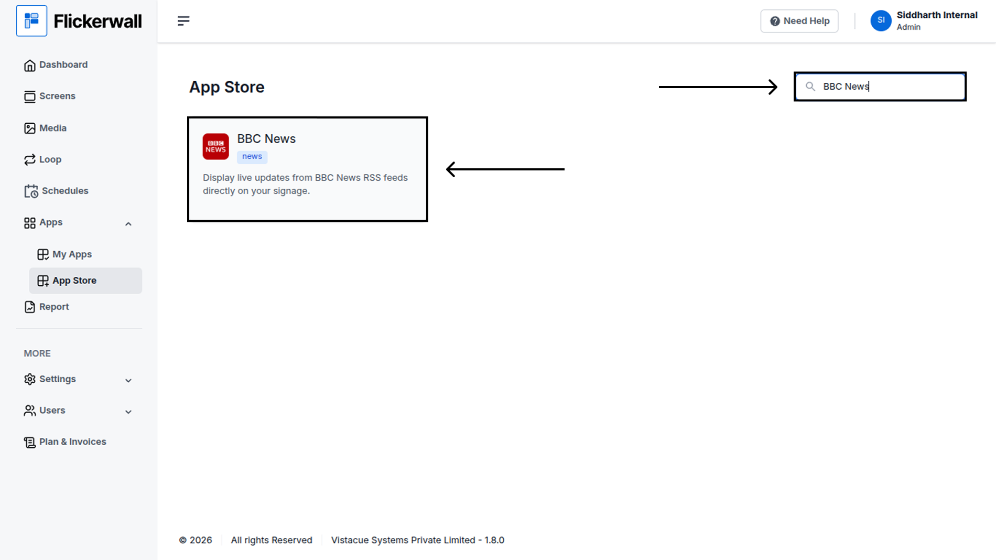Viewport: 996px width, 560px height.
Task: Click the BBC News app title
Action: [x=266, y=138]
